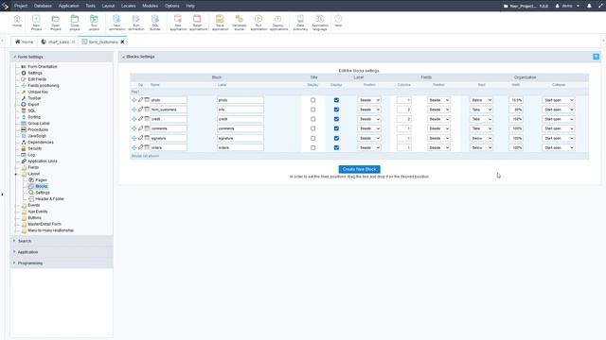Open the Modules menu

point(150,6)
